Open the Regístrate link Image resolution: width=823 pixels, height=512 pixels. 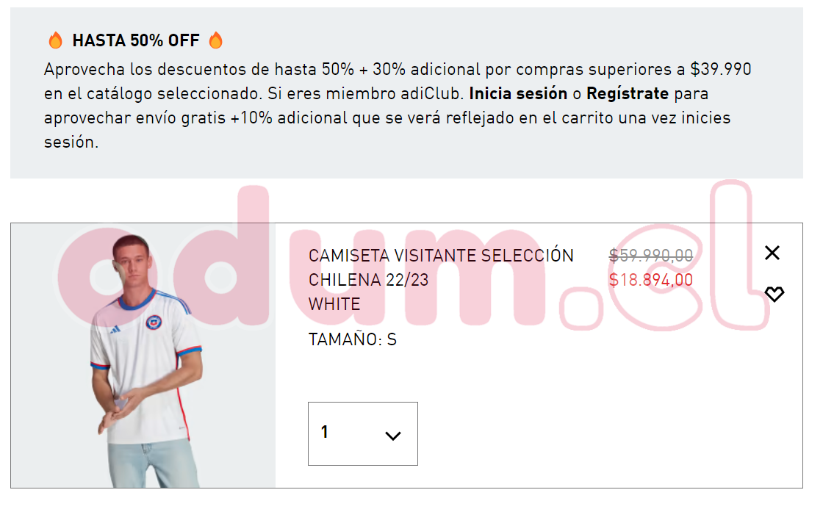click(x=628, y=93)
